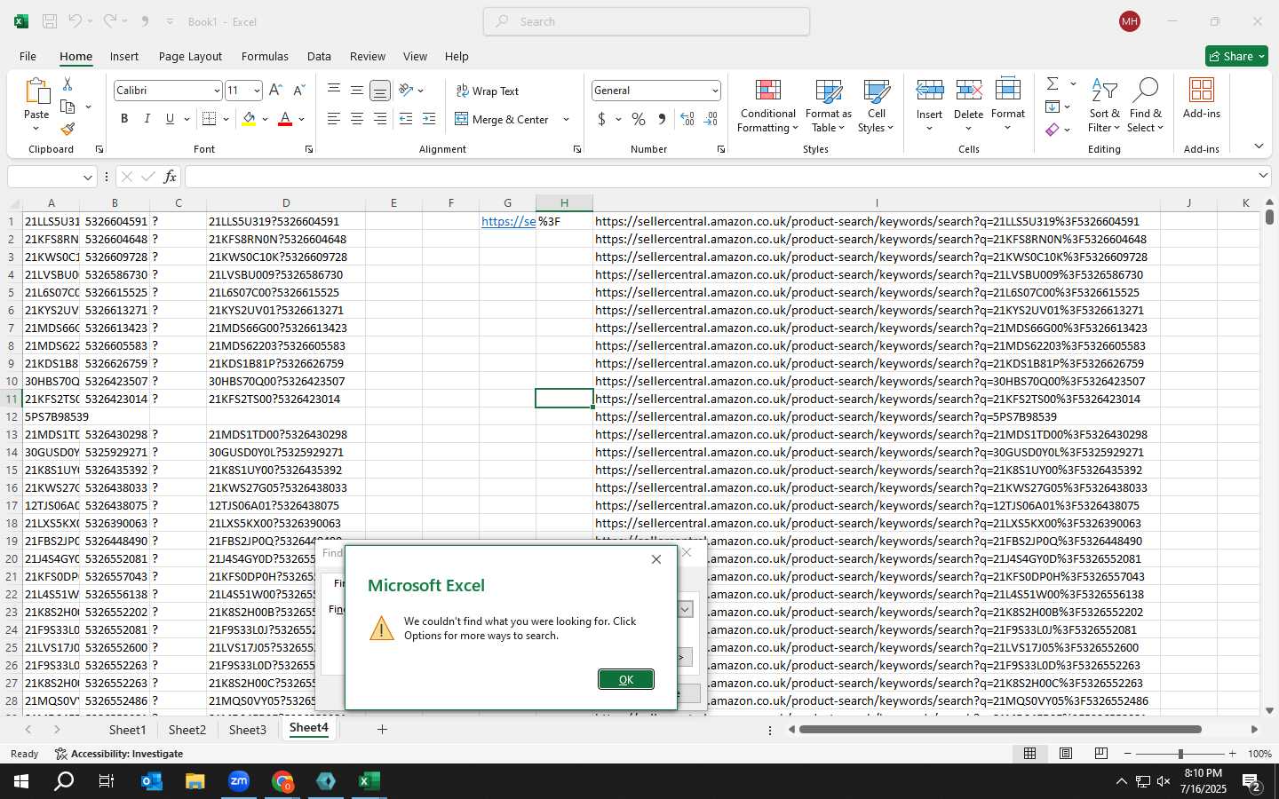The width and height of the screenshot is (1279, 799).
Task: Click Increase Decimal icon
Action: (x=687, y=119)
